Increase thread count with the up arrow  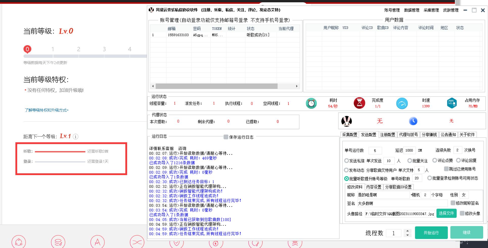click(x=407, y=231)
